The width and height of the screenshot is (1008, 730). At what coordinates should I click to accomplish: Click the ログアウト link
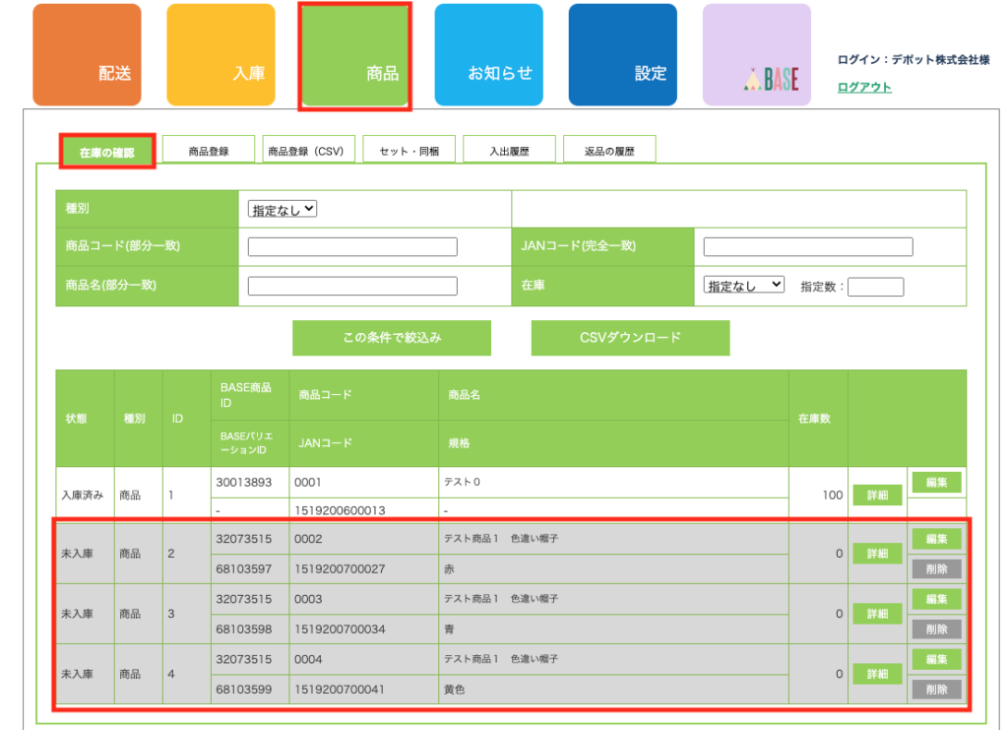tap(864, 88)
